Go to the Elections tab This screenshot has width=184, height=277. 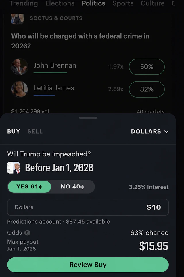click(x=60, y=3)
